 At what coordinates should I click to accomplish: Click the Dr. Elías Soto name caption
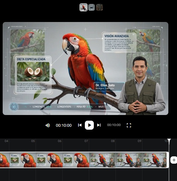point(105,85)
